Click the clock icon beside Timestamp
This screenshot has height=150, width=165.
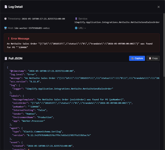pyautogui.click(x=5, y=19)
